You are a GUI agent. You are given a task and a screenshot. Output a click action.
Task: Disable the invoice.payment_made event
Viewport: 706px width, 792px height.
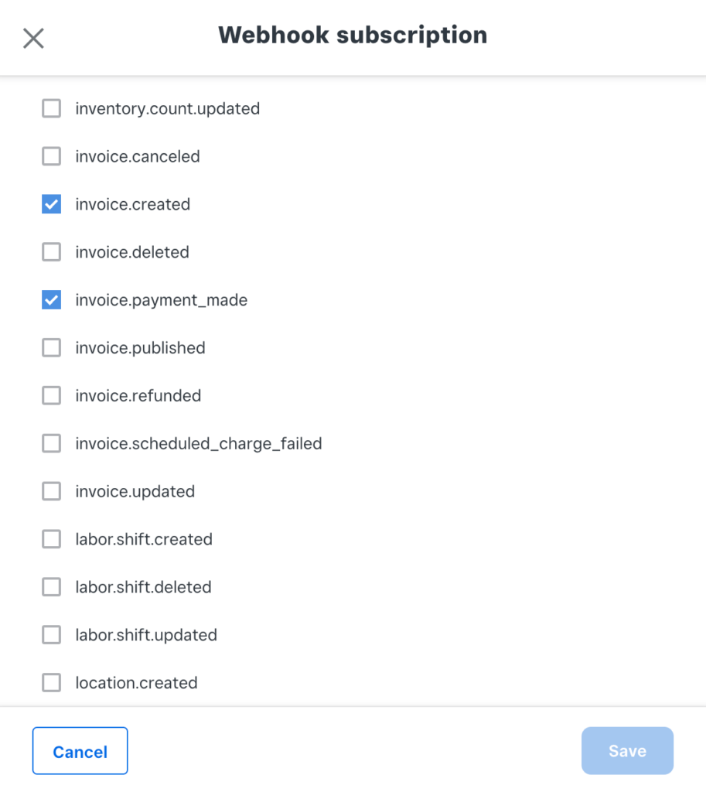point(52,299)
